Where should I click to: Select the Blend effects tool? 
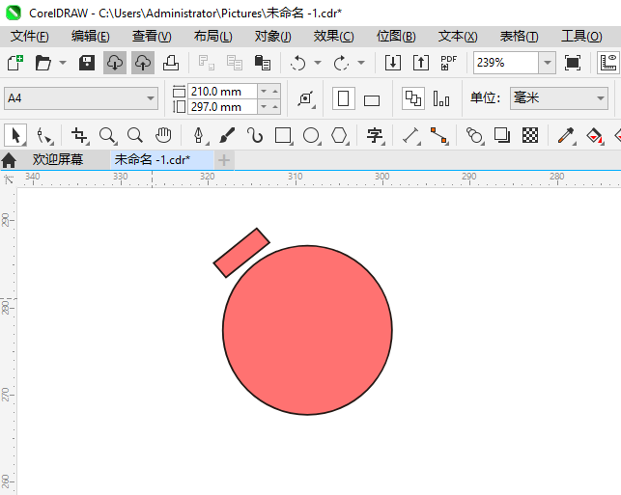click(474, 135)
